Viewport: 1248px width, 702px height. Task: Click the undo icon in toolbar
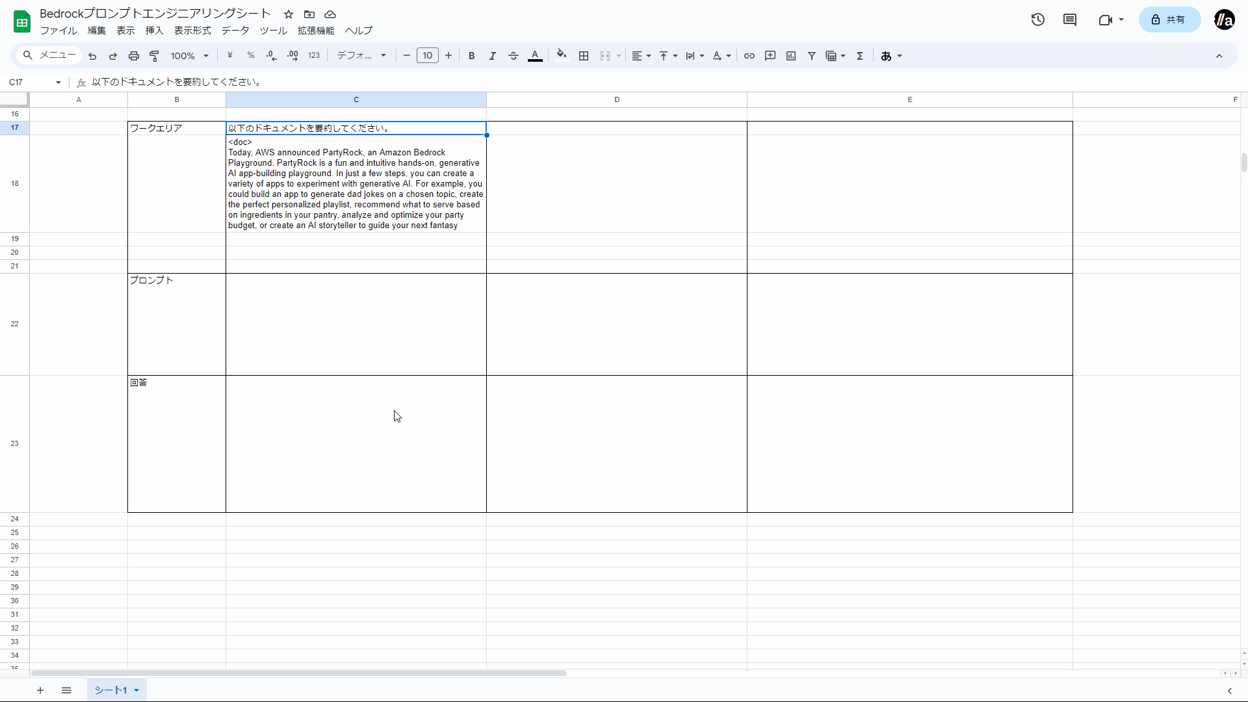(x=92, y=56)
